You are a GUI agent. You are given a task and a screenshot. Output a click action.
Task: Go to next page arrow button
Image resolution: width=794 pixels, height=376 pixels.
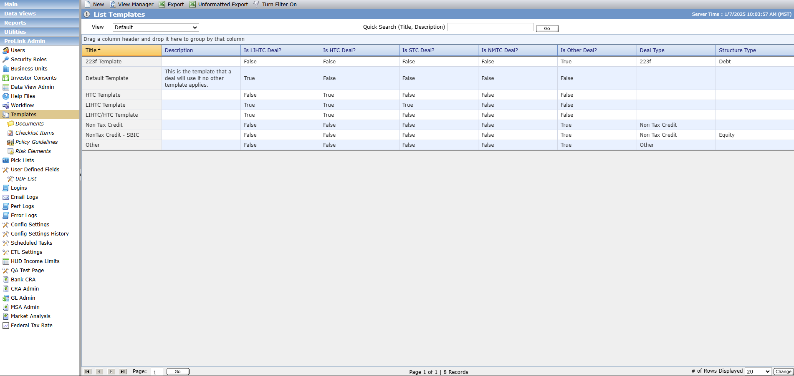(x=111, y=371)
